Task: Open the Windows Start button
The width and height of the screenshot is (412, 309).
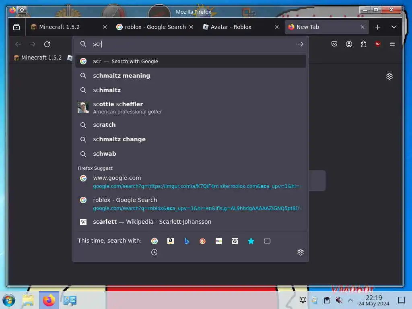Action: 9,300
